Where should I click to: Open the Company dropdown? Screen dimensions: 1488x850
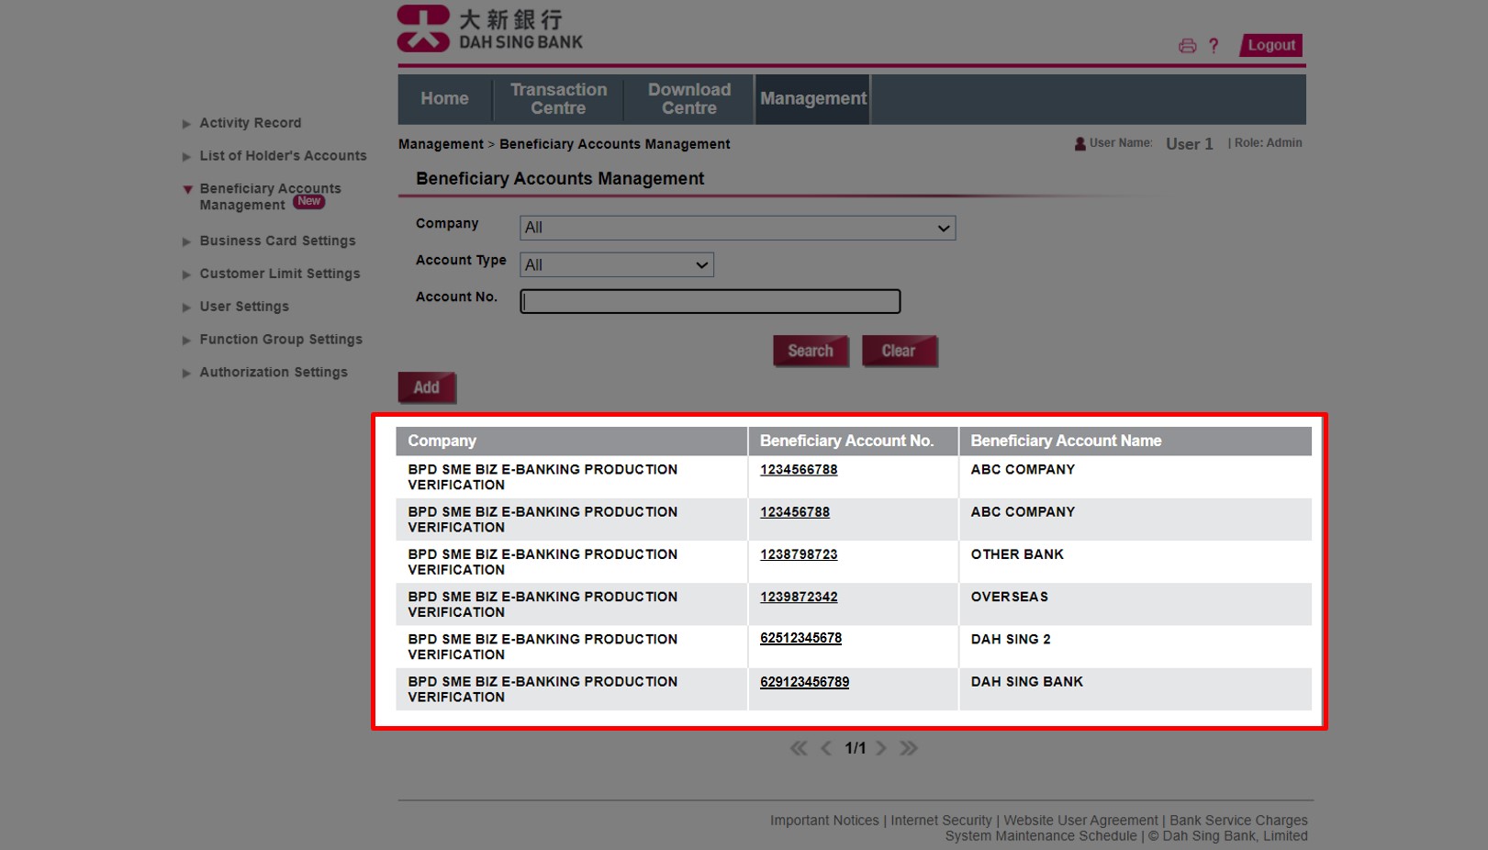(737, 228)
